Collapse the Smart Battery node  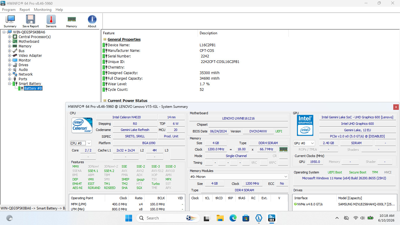pyautogui.click(x=10, y=84)
